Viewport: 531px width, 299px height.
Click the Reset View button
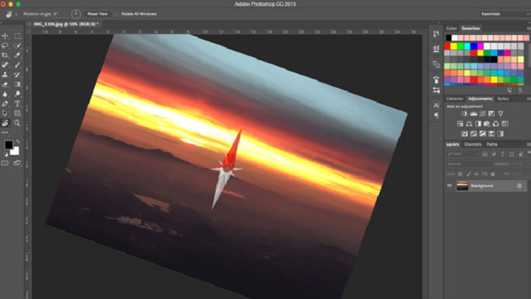click(98, 13)
